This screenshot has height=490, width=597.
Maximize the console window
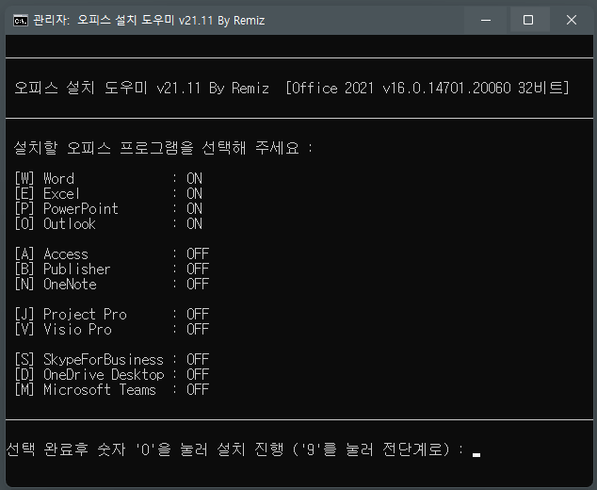pyautogui.click(x=528, y=20)
